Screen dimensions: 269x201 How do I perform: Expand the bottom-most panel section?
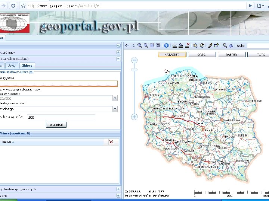118,195
